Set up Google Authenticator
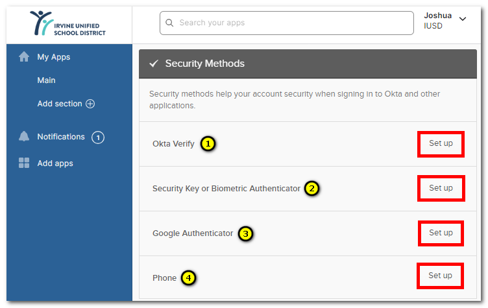488x308 pixels. [x=441, y=233]
